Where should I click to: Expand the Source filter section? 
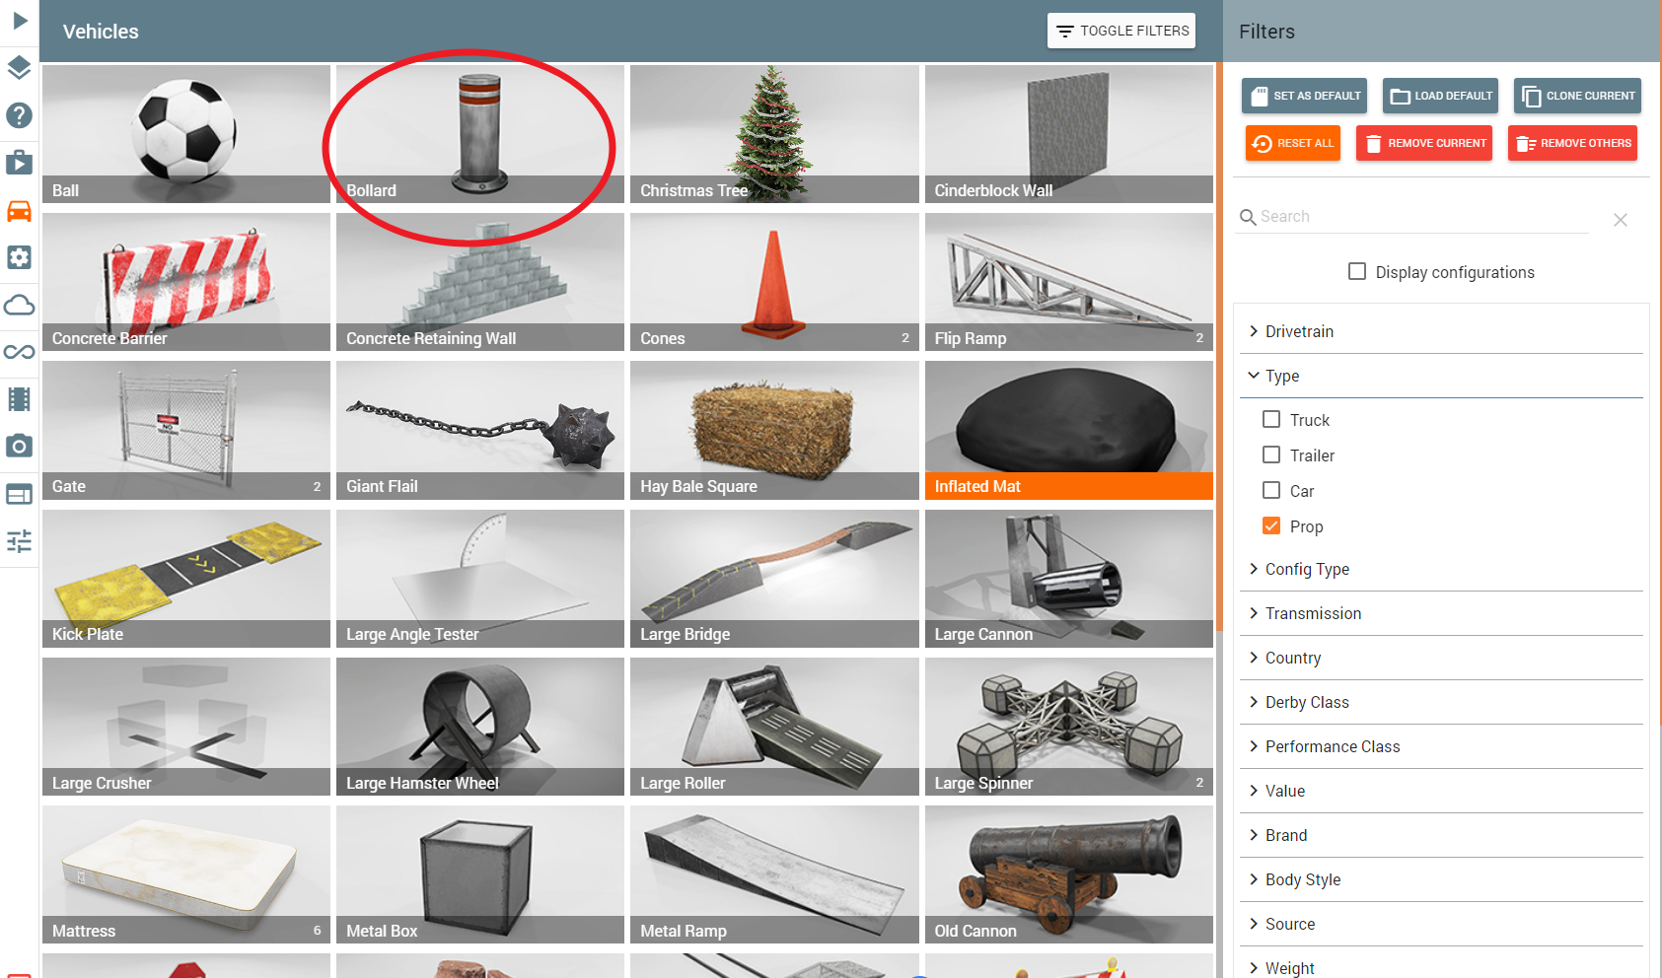pyautogui.click(x=1441, y=924)
